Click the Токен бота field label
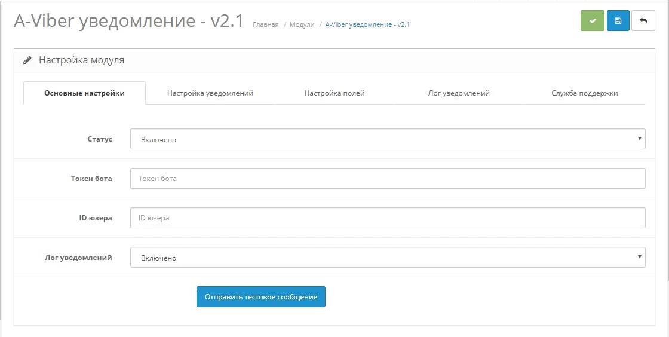This screenshot has height=337, width=669. (x=91, y=178)
